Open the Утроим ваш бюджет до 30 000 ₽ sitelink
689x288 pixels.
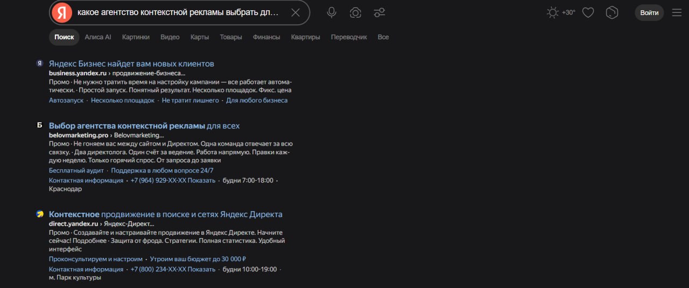coord(198,259)
